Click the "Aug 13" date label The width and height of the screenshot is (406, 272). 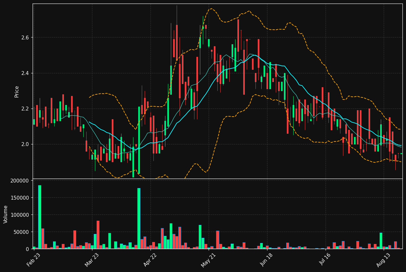tap(383, 260)
